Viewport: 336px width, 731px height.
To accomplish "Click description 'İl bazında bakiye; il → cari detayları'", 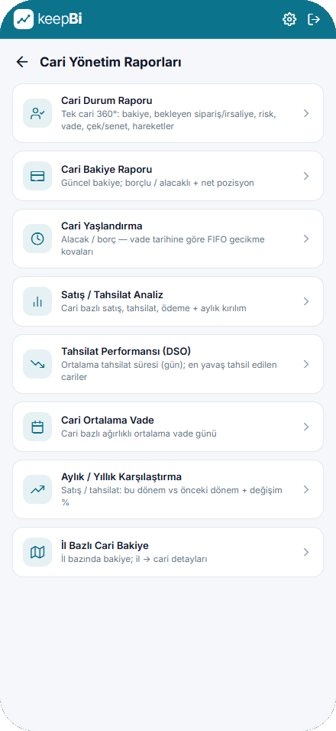I will pos(134,559).
